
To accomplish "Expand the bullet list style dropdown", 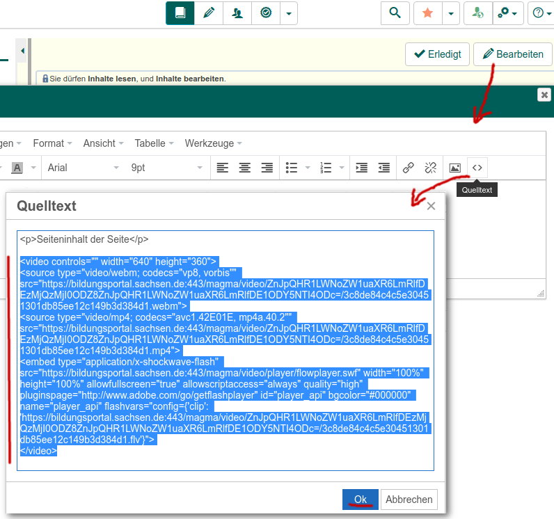I will click(307, 168).
